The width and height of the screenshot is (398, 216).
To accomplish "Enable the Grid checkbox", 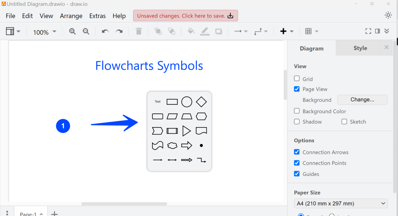I will point(296,78).
